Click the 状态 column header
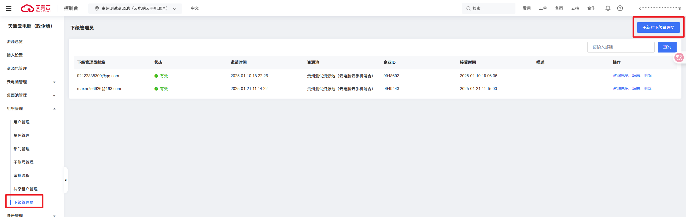This screenshot has width=686, height=217. coord(158,62)
